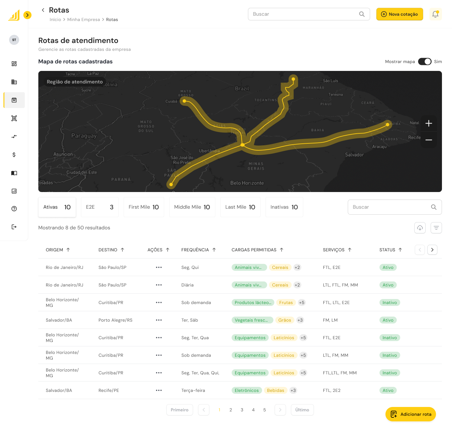Select the E2E tab
Image resolution: width=452 pixels, height=433 pixels.
click(100, 207)
